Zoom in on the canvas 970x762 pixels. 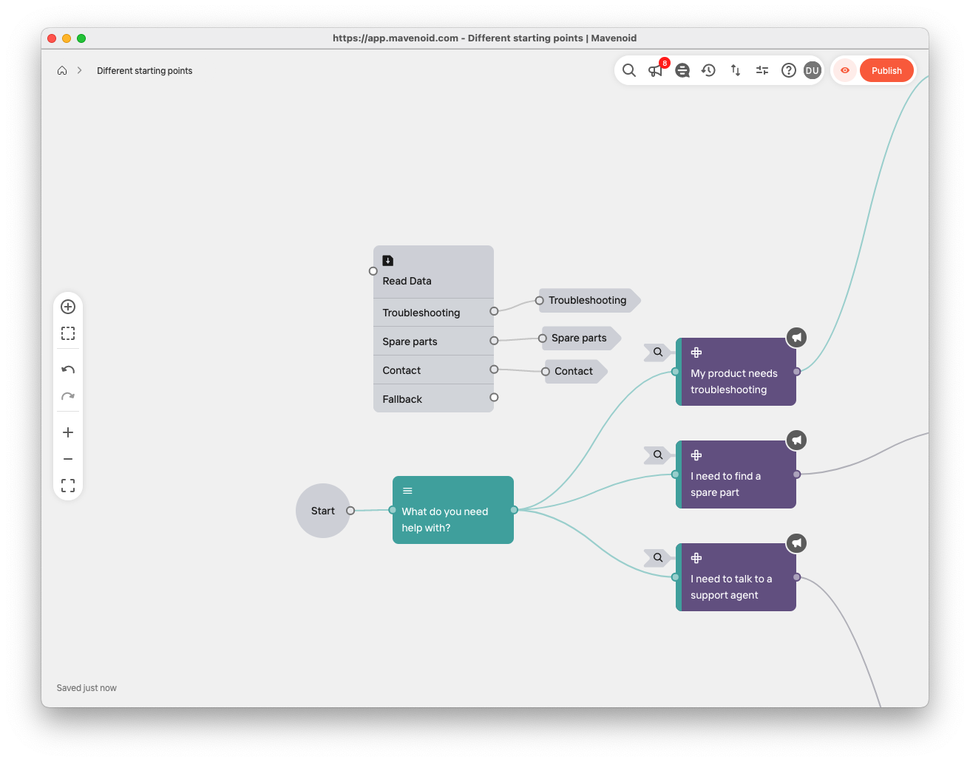tap(68, 432)
